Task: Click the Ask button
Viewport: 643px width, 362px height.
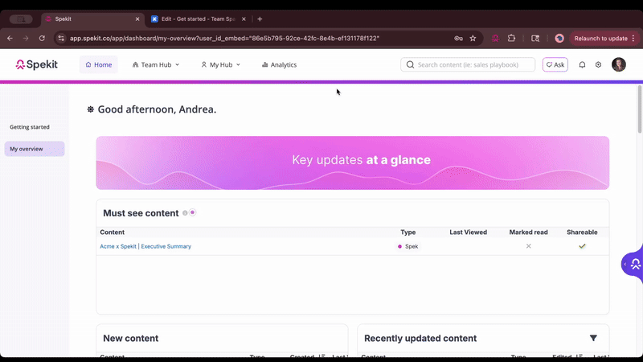Action: (x=555, y=64)
